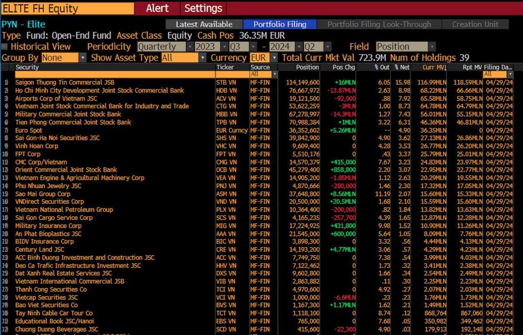Select the Euro Spot row

(29, 130)
